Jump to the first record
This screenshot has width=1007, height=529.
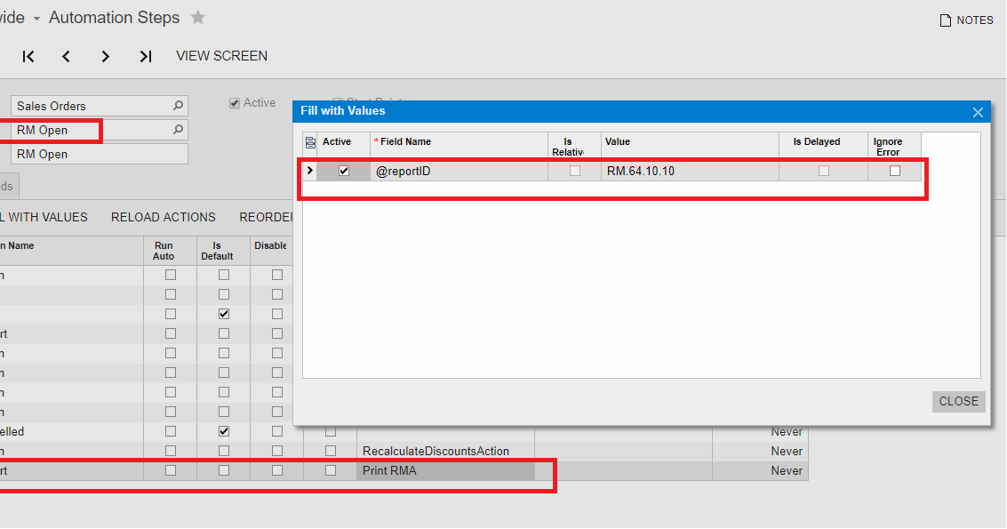[x=28, y=56]
